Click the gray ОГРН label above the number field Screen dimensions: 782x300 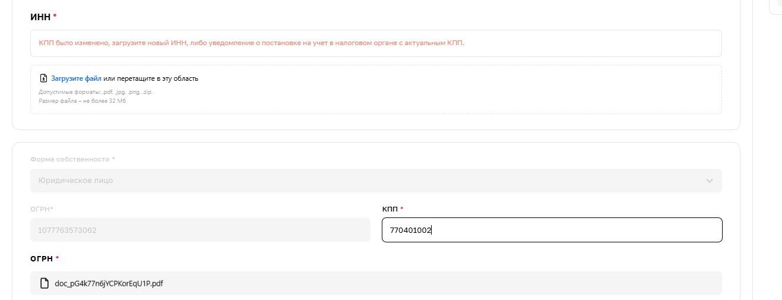tap(42, 209)
